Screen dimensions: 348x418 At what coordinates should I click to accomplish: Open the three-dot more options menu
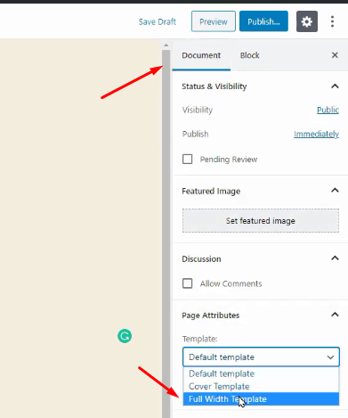(x=332, y=21)
